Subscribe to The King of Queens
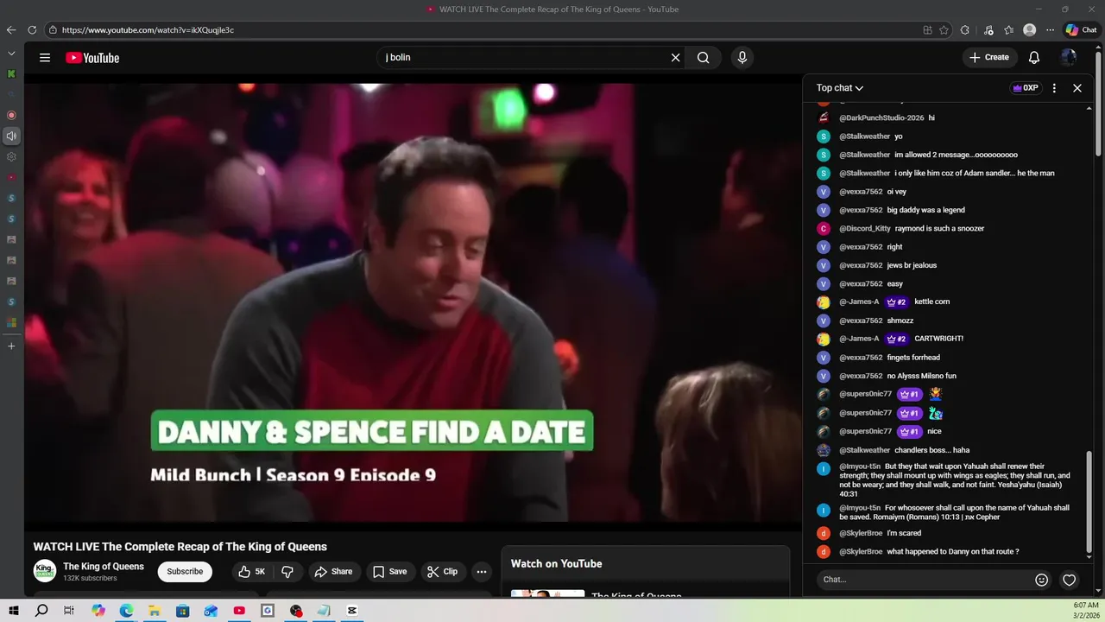The height and width of the screenshot is (622, 1105). (185, 572)
